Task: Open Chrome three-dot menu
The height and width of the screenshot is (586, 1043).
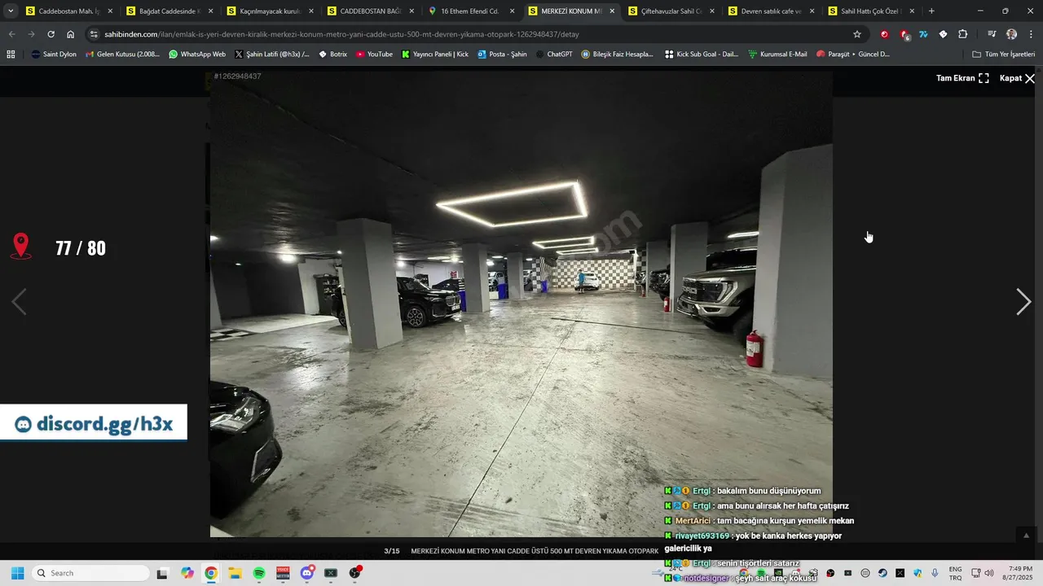Action: pyautogui.click(x=1030, y=34)
